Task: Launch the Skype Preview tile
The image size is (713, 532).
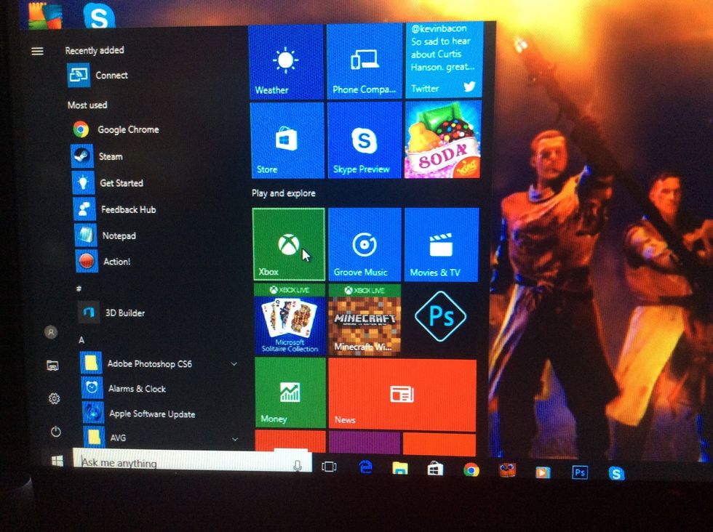Action: (x=365, y=140)
